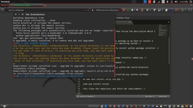Click the Sublime Text vertical scrollbar
The width and height of the screenshot is (193, 108).
(x=169, y=50)
